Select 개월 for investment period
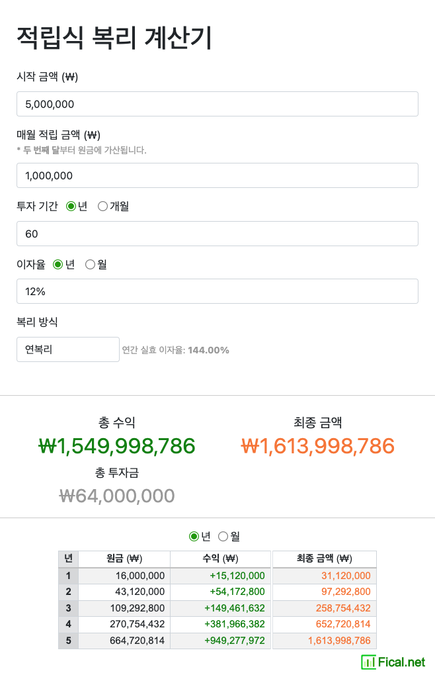The image size is (435, 679). tap(102, 206)
